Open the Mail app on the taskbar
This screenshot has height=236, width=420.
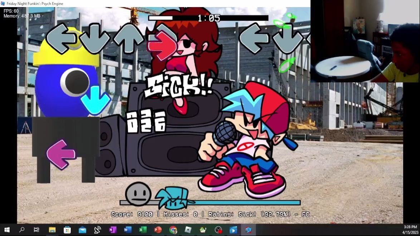click(x=82, y=230)
